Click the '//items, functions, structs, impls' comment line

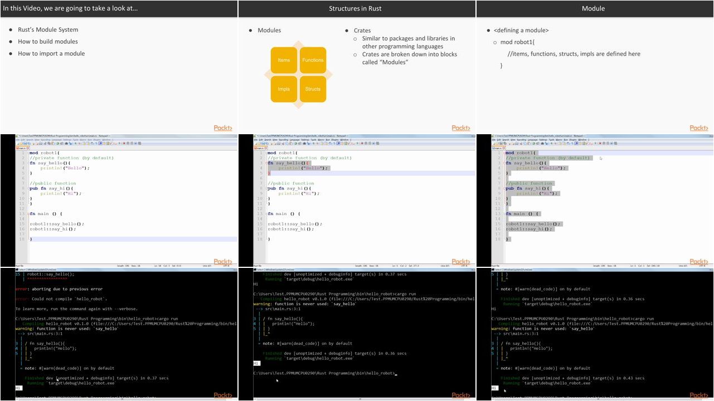(x=574, y=54)
